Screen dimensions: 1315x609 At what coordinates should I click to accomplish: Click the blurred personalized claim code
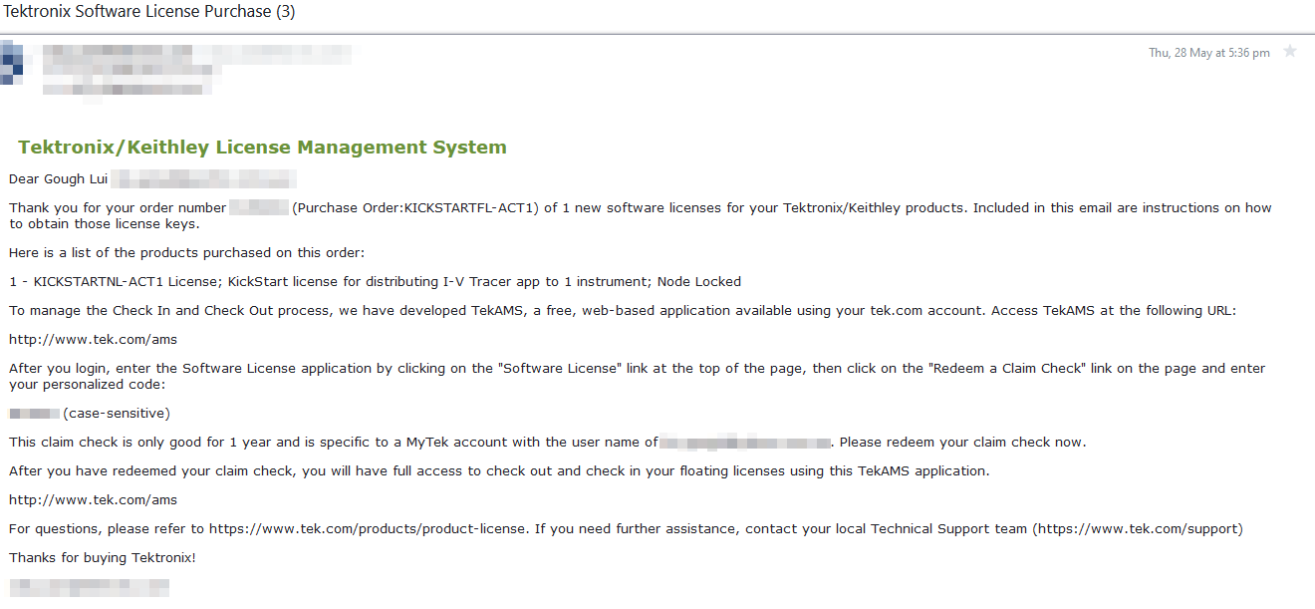35,413
